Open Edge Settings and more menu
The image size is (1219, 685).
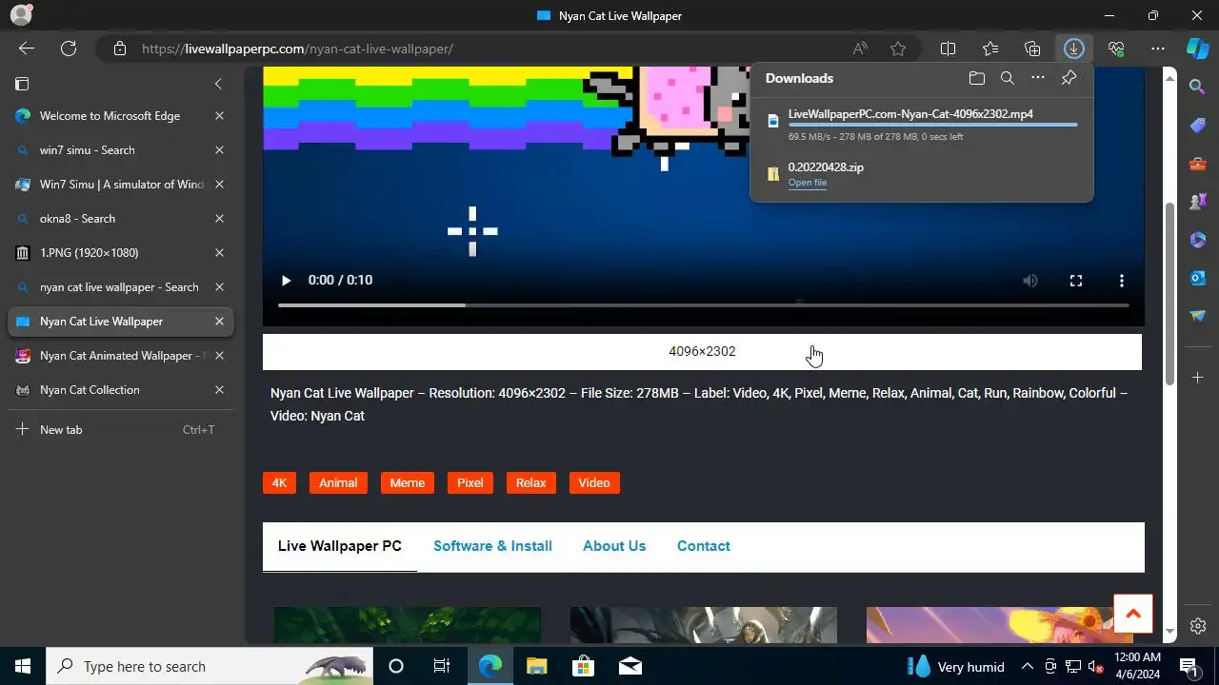click(1158, 49)
